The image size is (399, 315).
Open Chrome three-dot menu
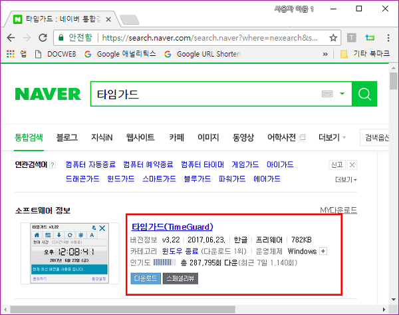(x=388, y=38)
